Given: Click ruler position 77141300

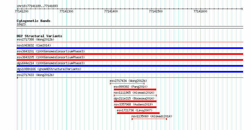Looking at the screenshot, I should click(66, 11).
